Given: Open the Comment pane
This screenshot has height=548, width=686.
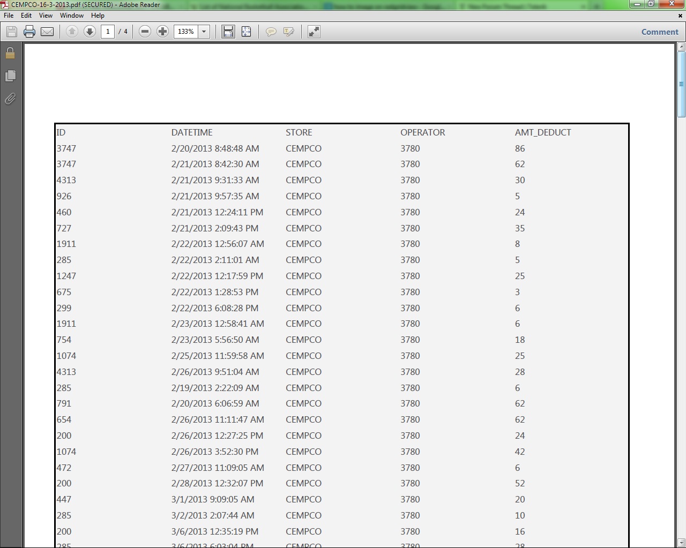Looking at the screenshot, I should pyautogui.click(x=660, y=32).
